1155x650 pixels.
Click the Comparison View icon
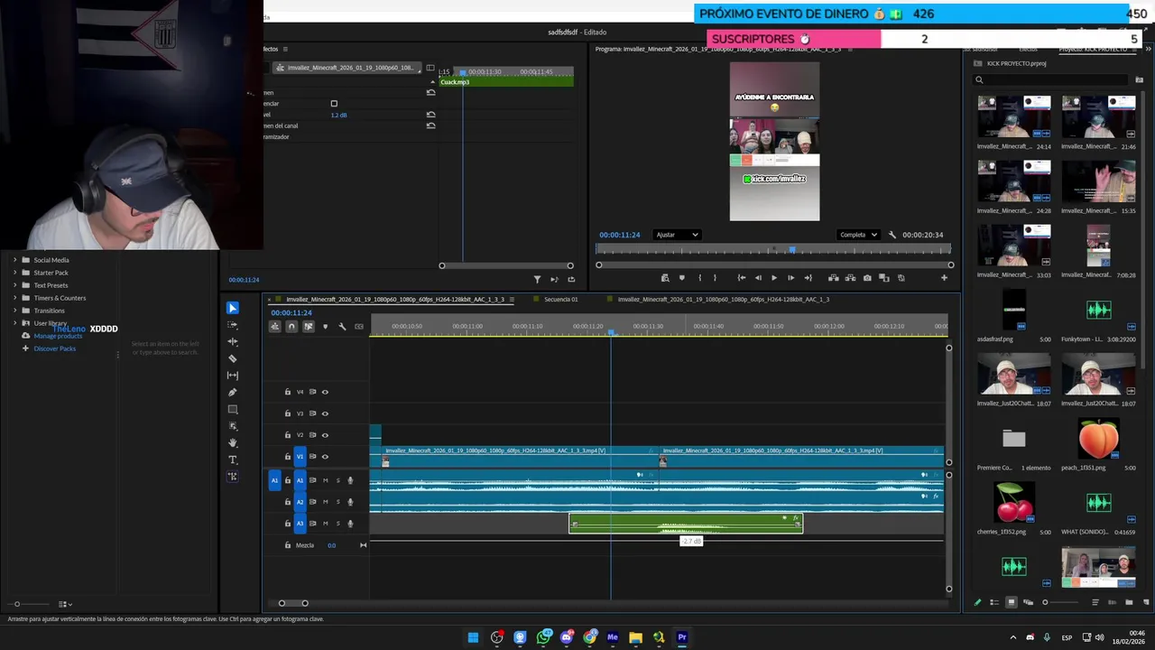point(884,278)
